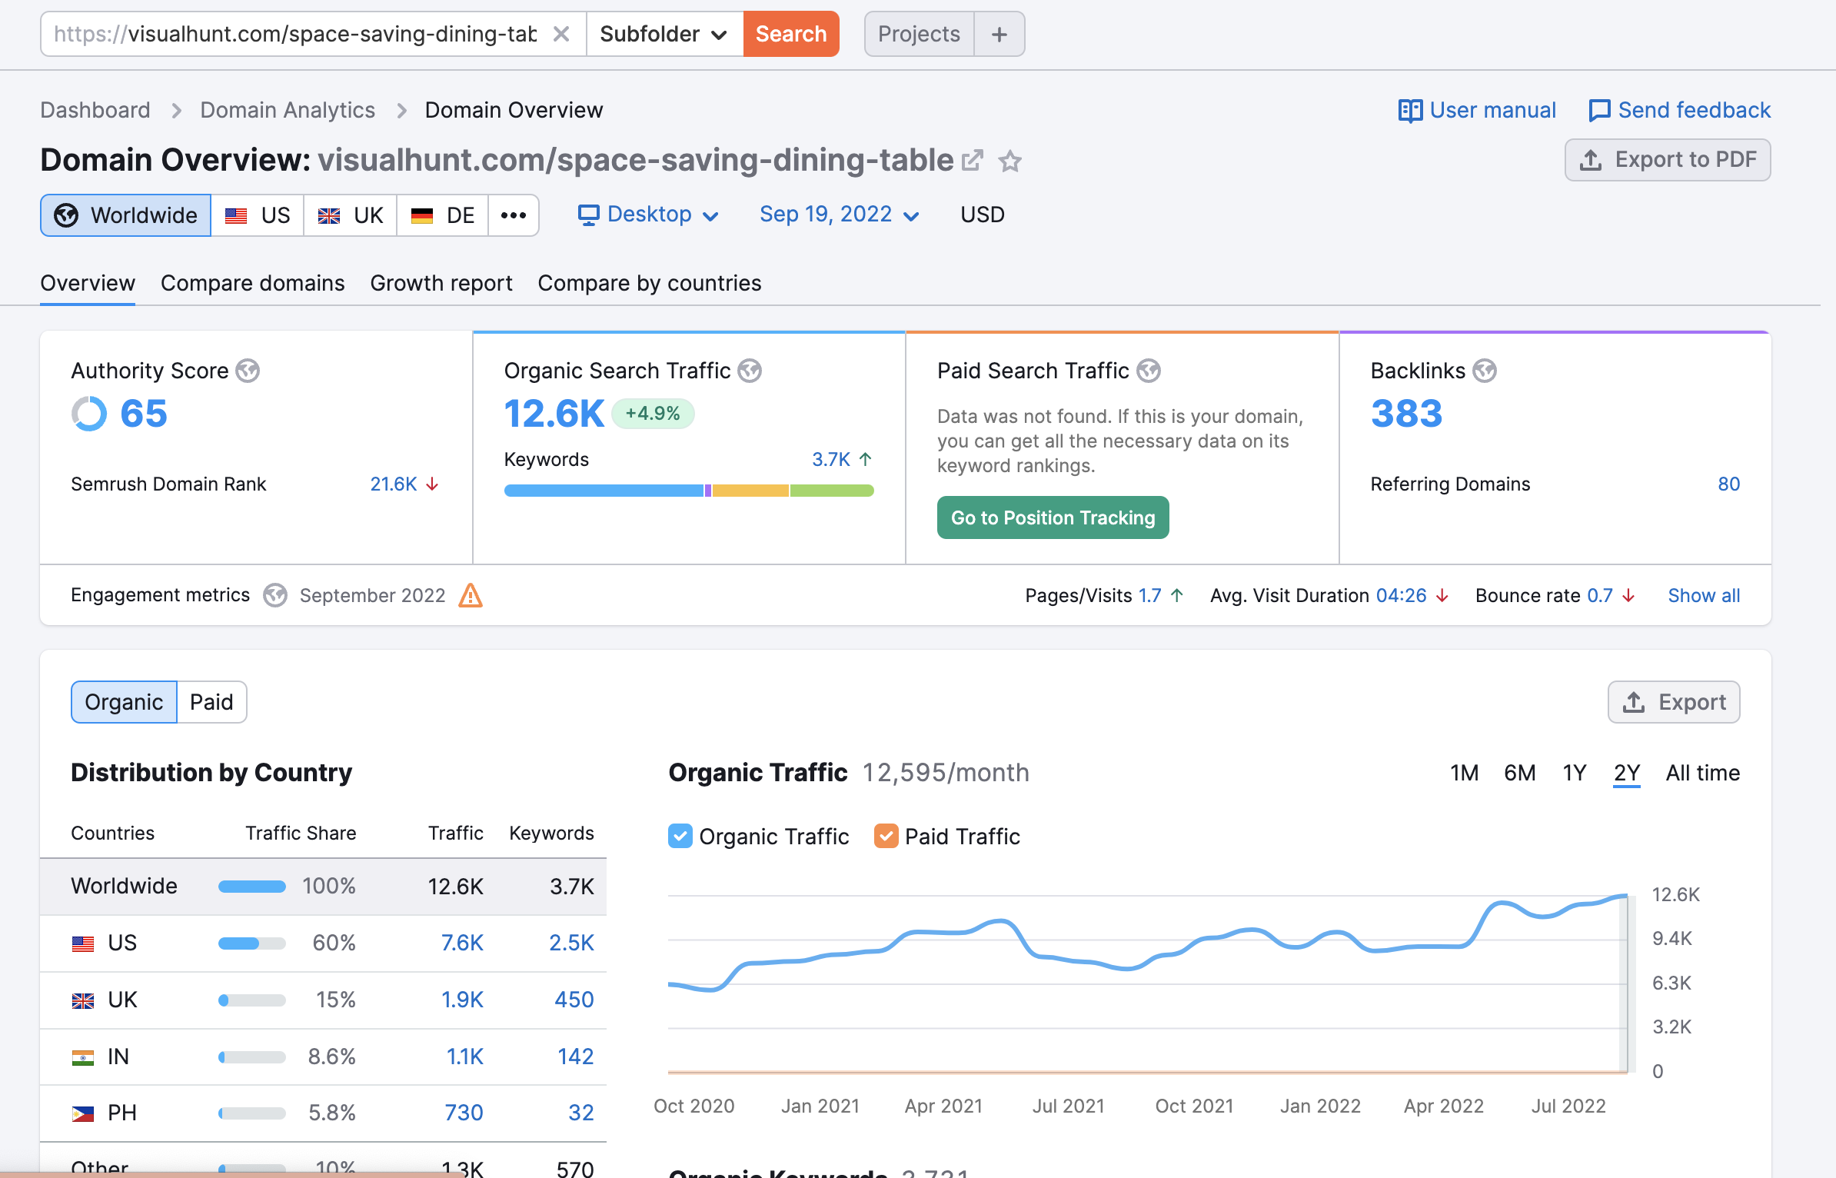Open the Overview tab
This screenshot has width=1836, height=1178.
point(88,283)
